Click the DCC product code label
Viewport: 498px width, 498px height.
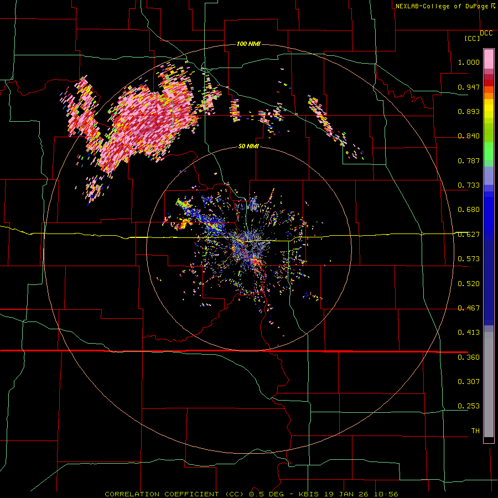click(486, 33)
